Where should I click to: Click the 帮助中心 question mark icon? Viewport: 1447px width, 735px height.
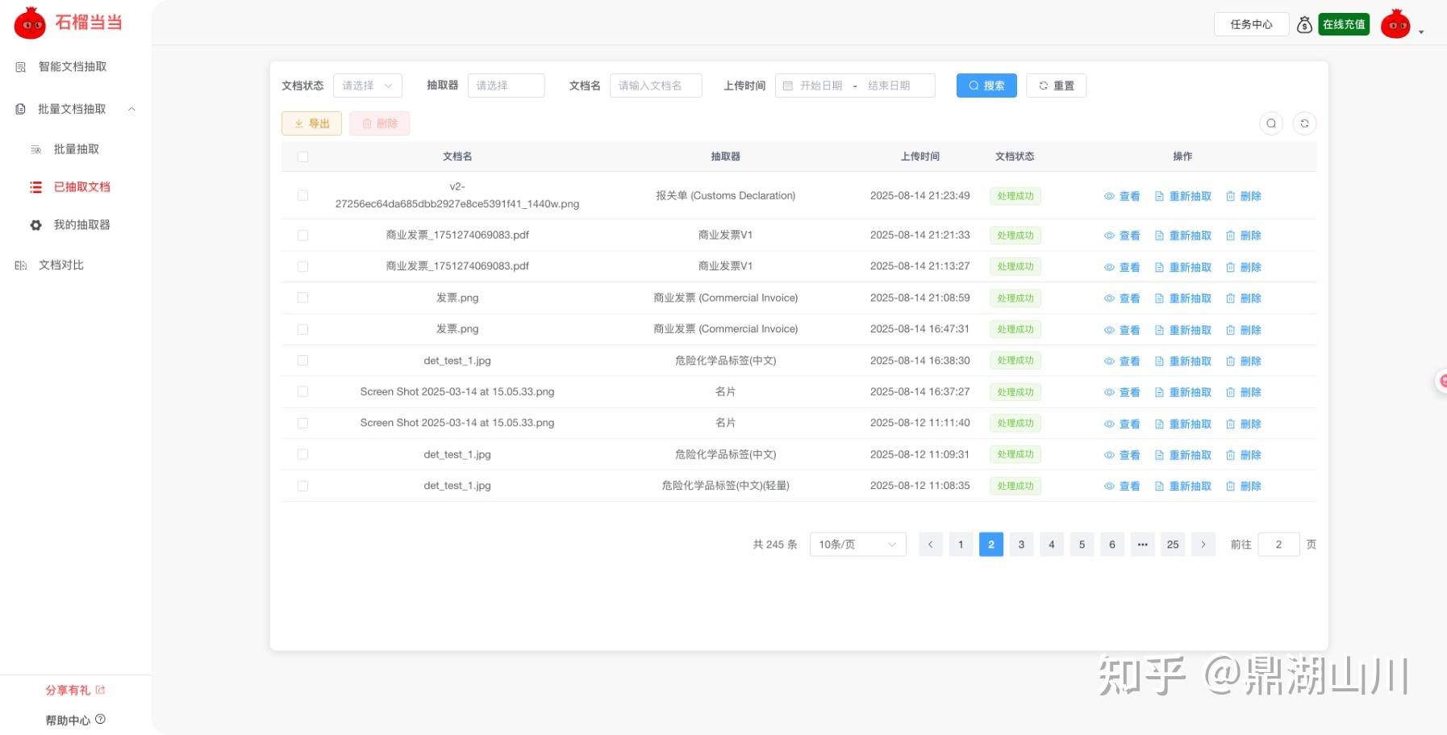[x=100, y=719]
